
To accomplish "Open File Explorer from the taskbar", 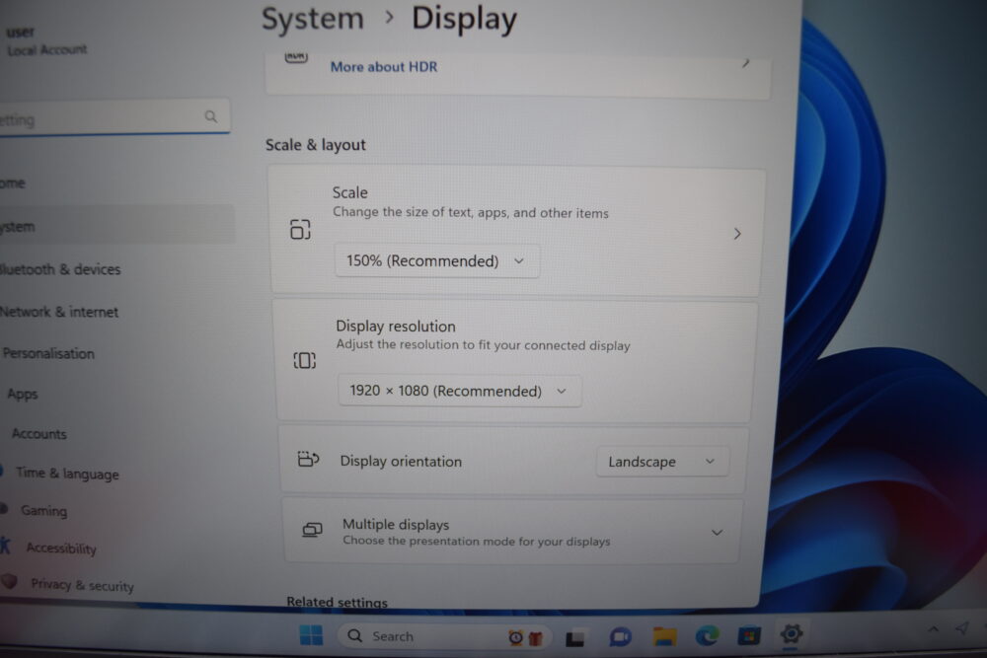I will pyautogui.click(x=664, y=637).
